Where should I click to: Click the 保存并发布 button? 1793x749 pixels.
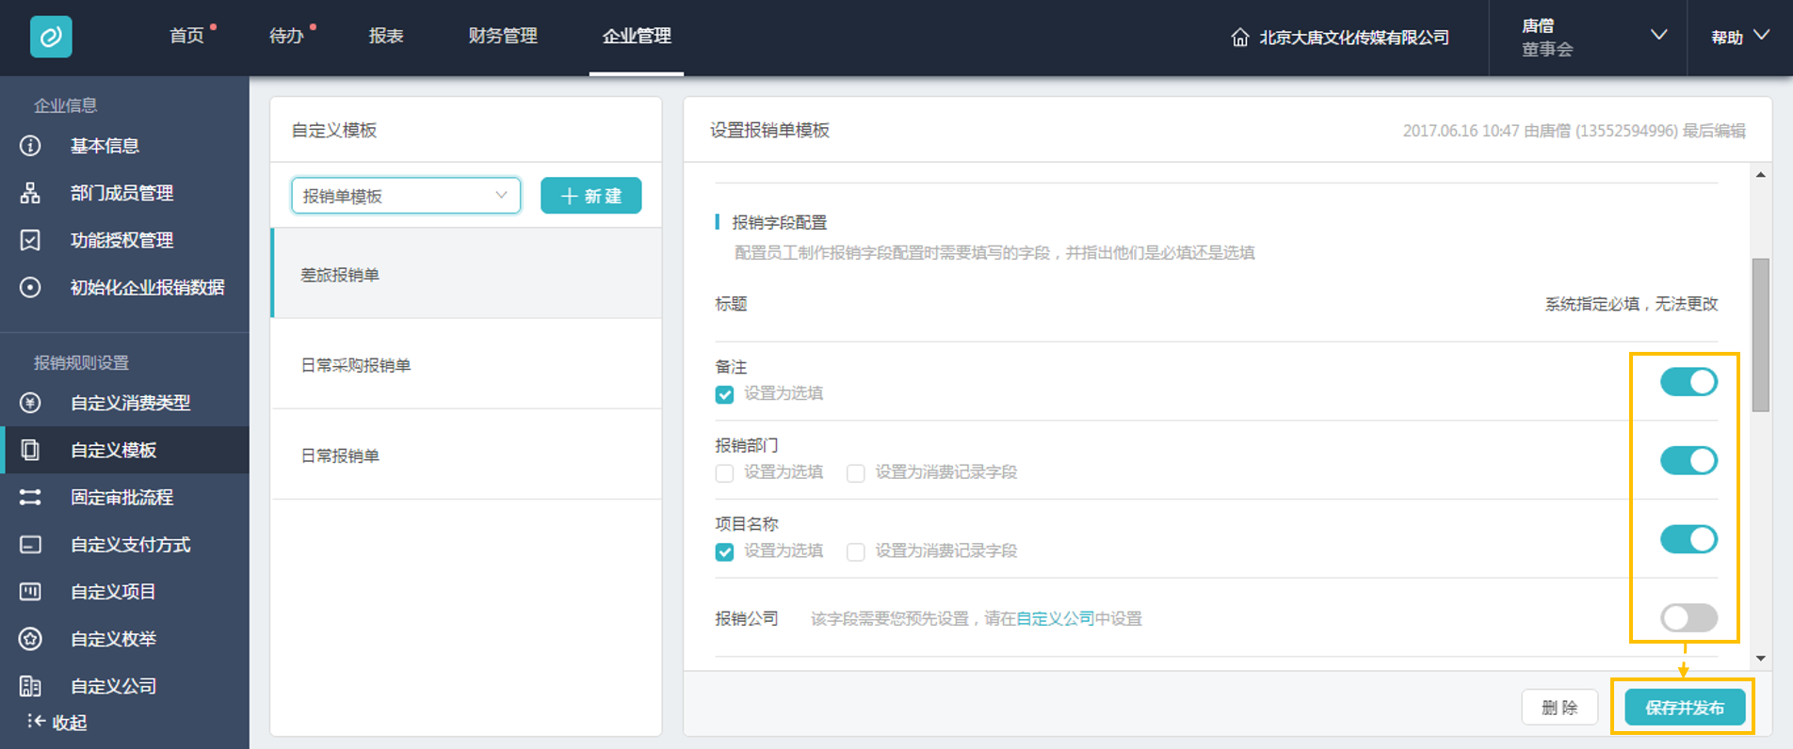pyautogui.click(x=1685, y=708)
